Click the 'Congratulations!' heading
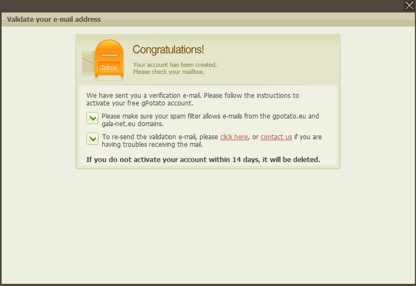Viewport: 416px width, 286px height. [168, 49]
